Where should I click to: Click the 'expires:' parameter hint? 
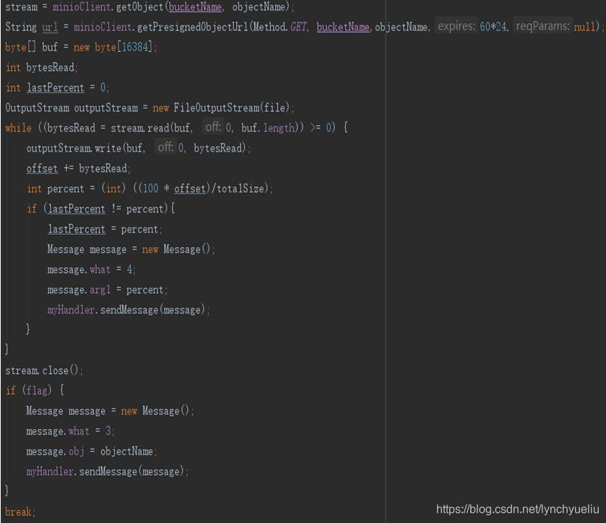coord(456,26)
